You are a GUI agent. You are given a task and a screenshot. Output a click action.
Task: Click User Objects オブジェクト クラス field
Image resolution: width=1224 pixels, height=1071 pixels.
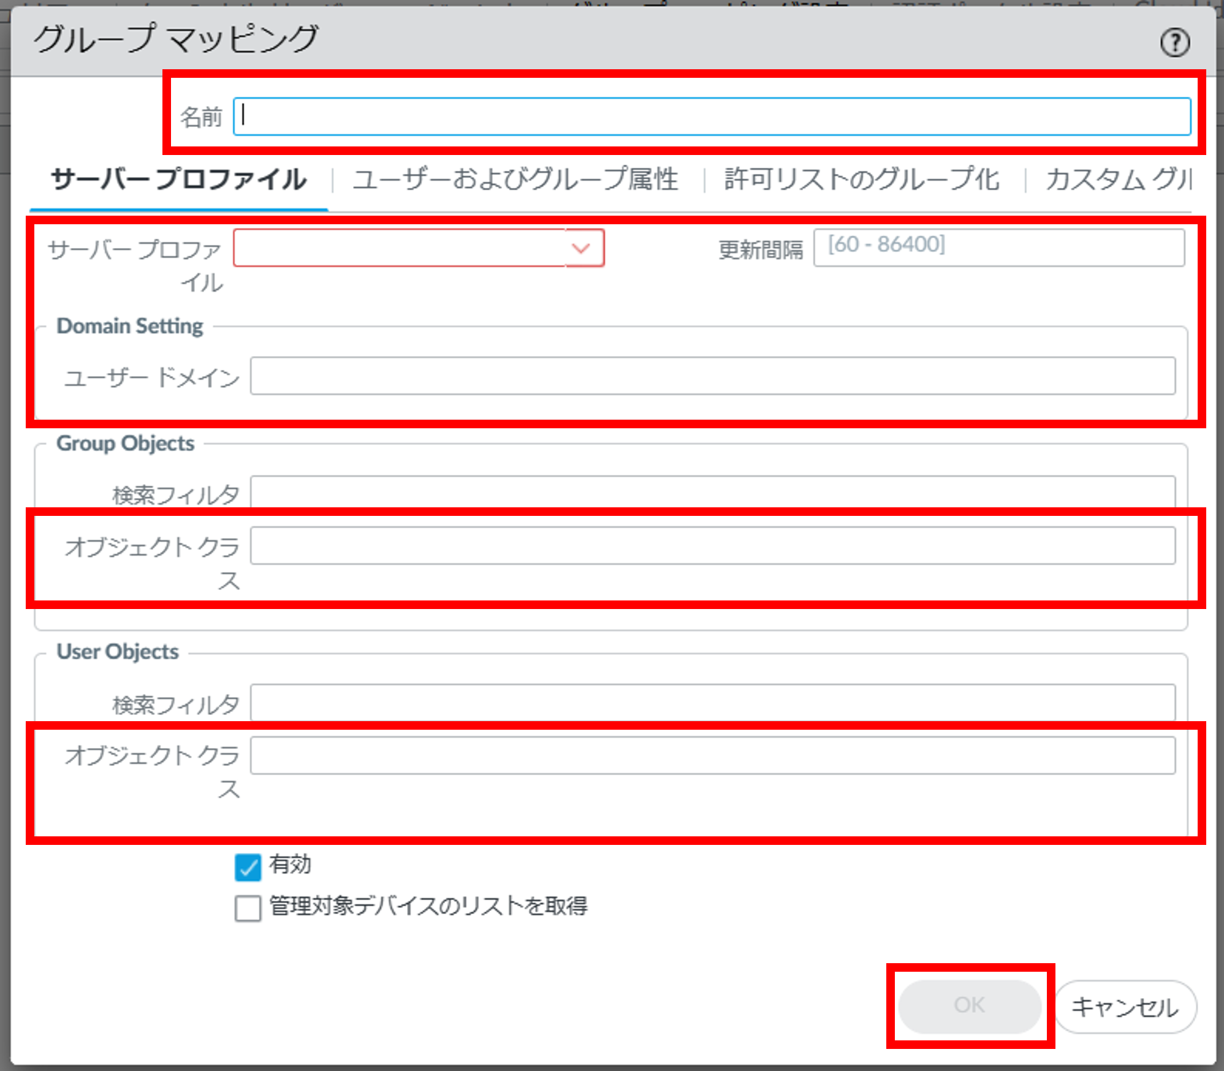click(712, 755)
